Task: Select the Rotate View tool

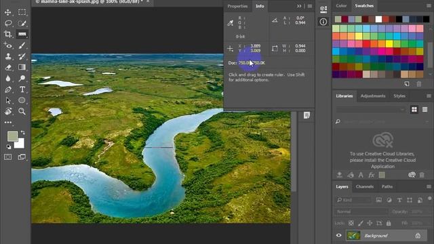Action: (x=8, y=111)
